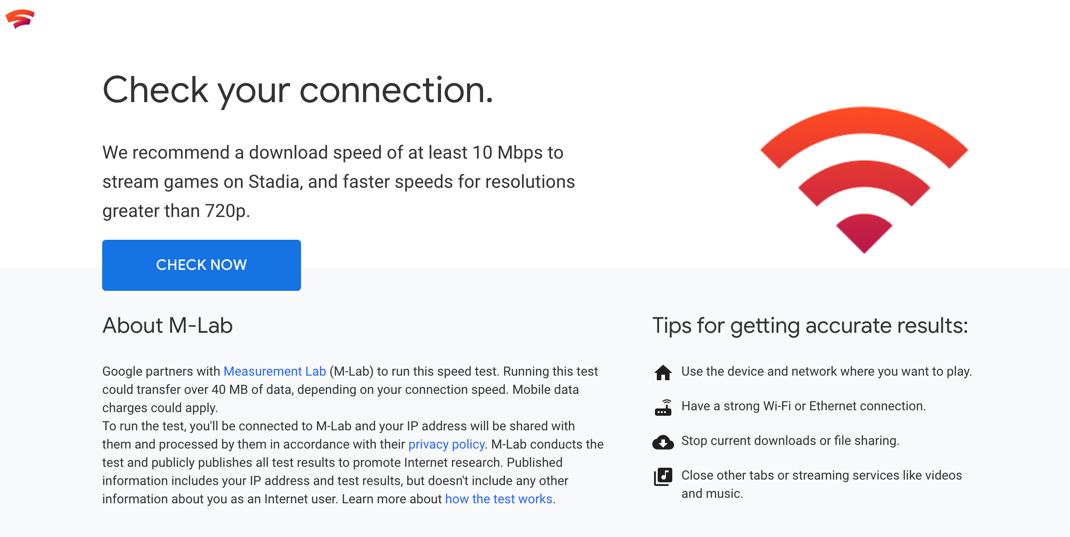Click the router icon beside Wi-Fi tip
1070x537 pixels.
click(x=663, y=407)
